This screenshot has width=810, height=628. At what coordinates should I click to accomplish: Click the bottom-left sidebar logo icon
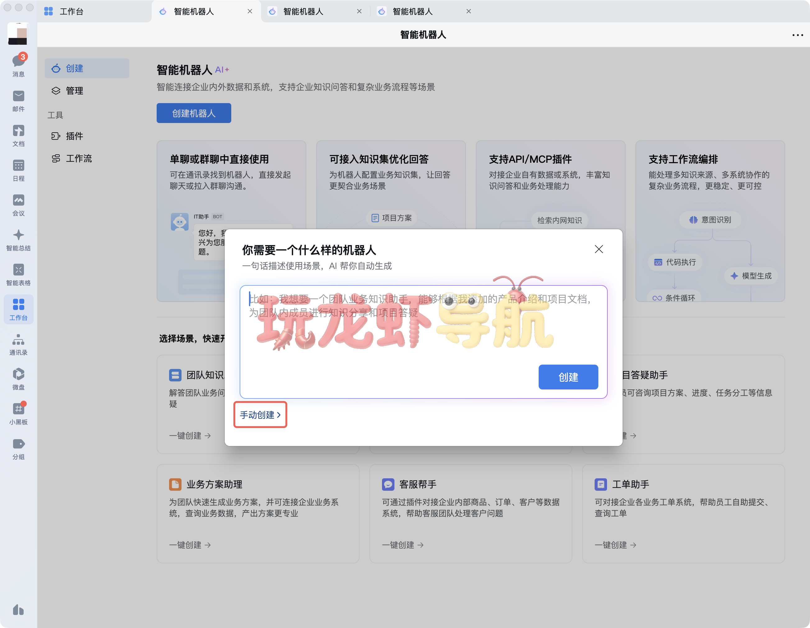pyautogui.click(x=18, y=610)
